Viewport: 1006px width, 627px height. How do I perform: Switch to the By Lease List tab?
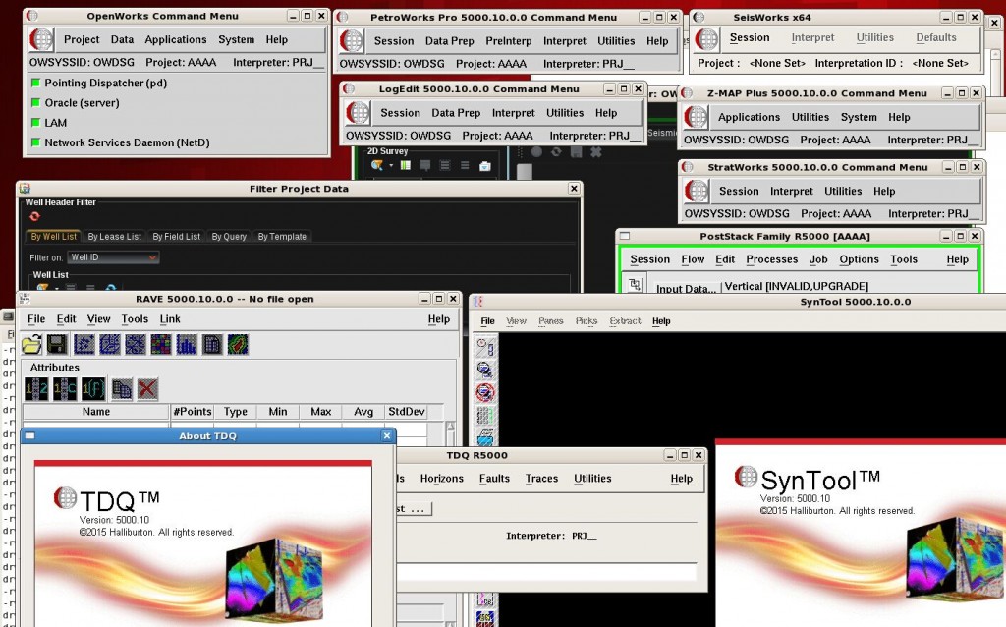114,236
